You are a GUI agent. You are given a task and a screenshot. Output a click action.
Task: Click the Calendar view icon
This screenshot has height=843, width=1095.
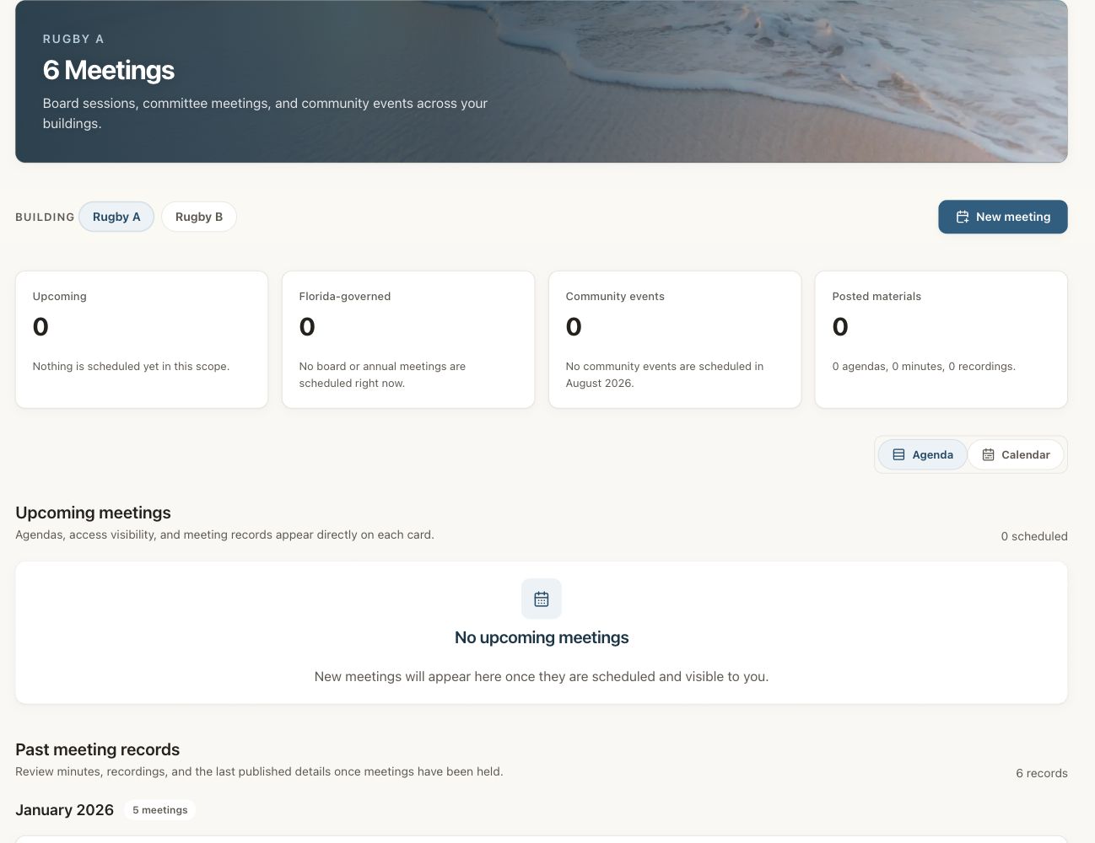988,454
